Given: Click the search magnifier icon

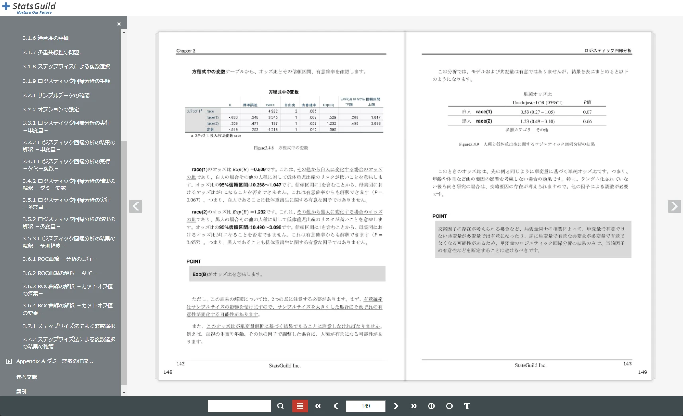Looking at the screenshot, I should [280, 406].
